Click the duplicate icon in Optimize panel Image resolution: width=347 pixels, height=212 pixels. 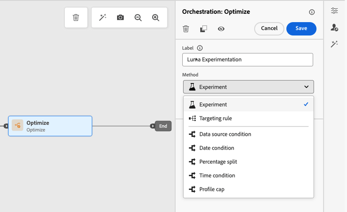tap(204, 29)
